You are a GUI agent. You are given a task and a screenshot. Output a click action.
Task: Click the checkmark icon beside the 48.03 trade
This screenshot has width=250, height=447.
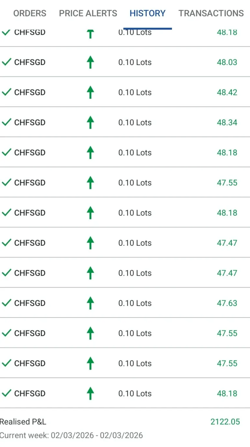point(7,62)
